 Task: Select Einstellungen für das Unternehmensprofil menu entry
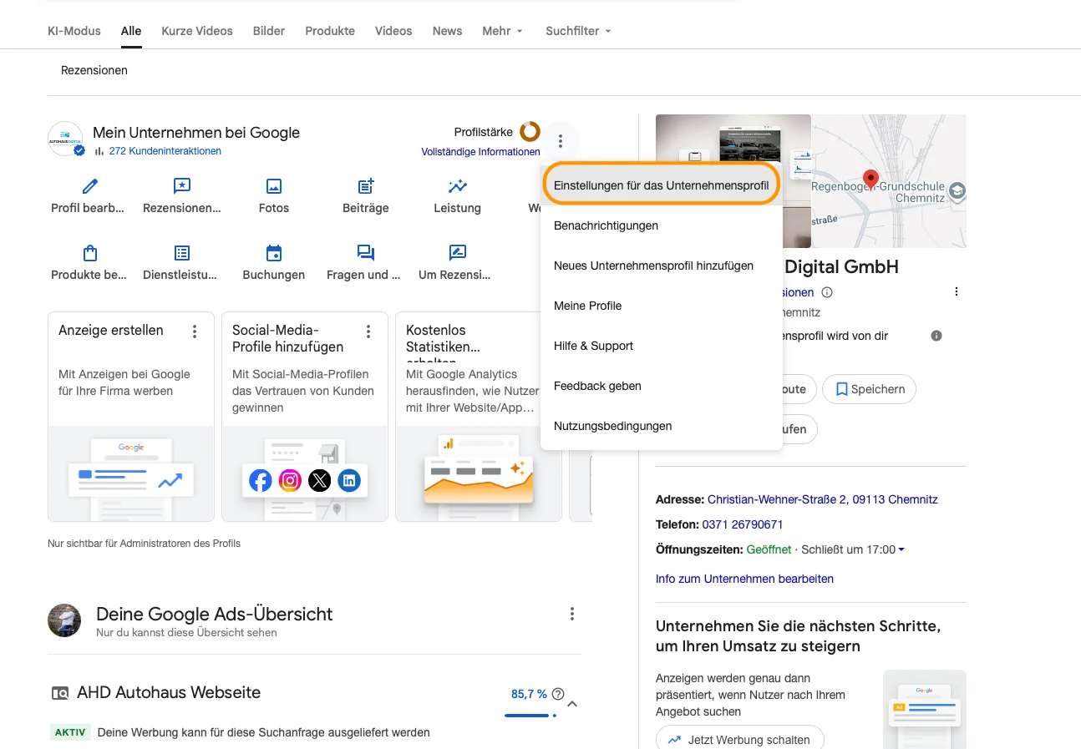pos(661,184)
